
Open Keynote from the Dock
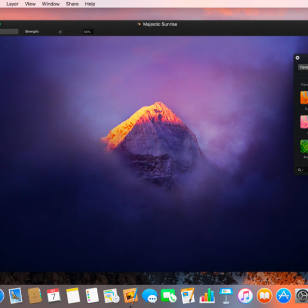(226, 296)
